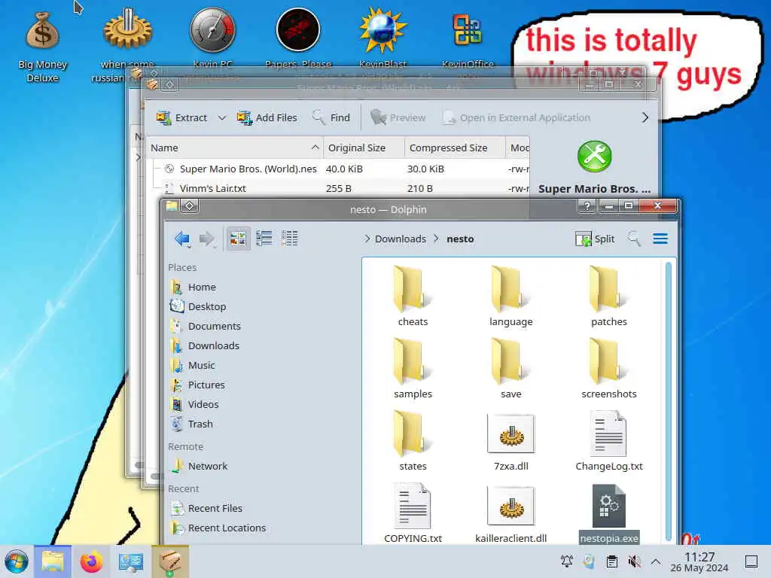Select the 7zxa.dll file

pyautogui.click(x=511, y=441)
